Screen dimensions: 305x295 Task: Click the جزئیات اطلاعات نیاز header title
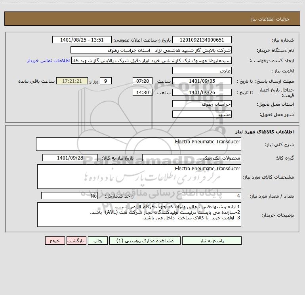coord(270,19)
